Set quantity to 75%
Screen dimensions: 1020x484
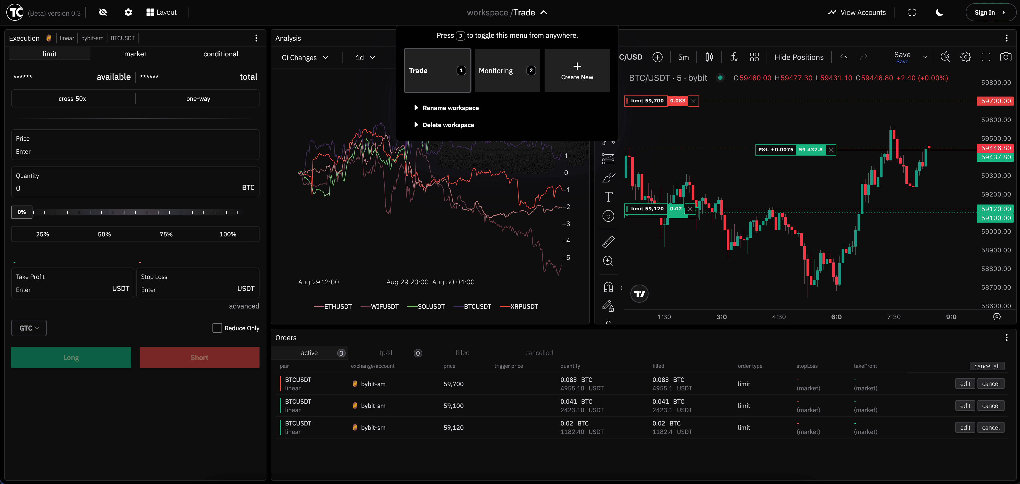[x=166, y=234]
